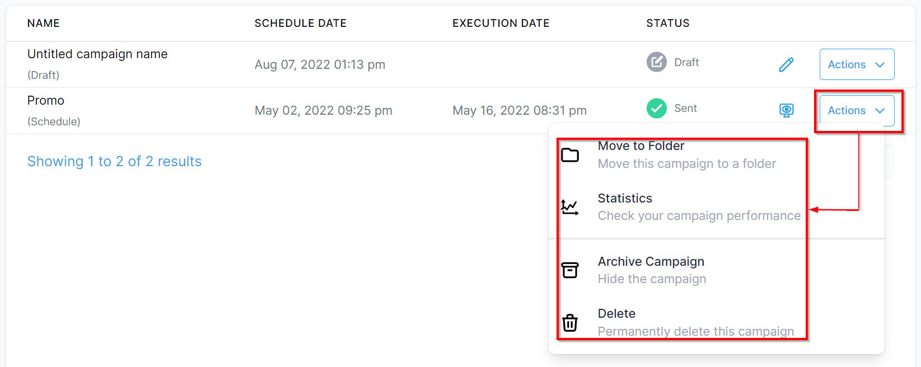The width and height of the screenshot is (921, 367).
Task: Click the archive box icon
Action: tap(570, 270)
